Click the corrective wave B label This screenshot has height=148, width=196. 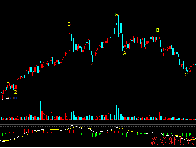pyautogui.click(x=157, y=30)
